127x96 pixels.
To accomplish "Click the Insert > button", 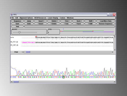I will [x=41, y=21].
